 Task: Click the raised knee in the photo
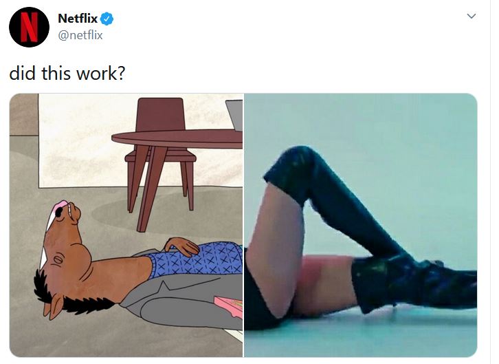291,166
